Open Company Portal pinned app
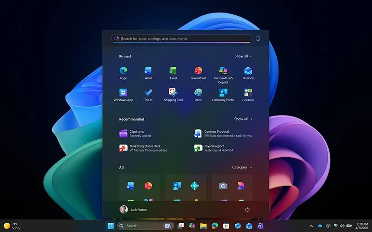 point(223,95)
